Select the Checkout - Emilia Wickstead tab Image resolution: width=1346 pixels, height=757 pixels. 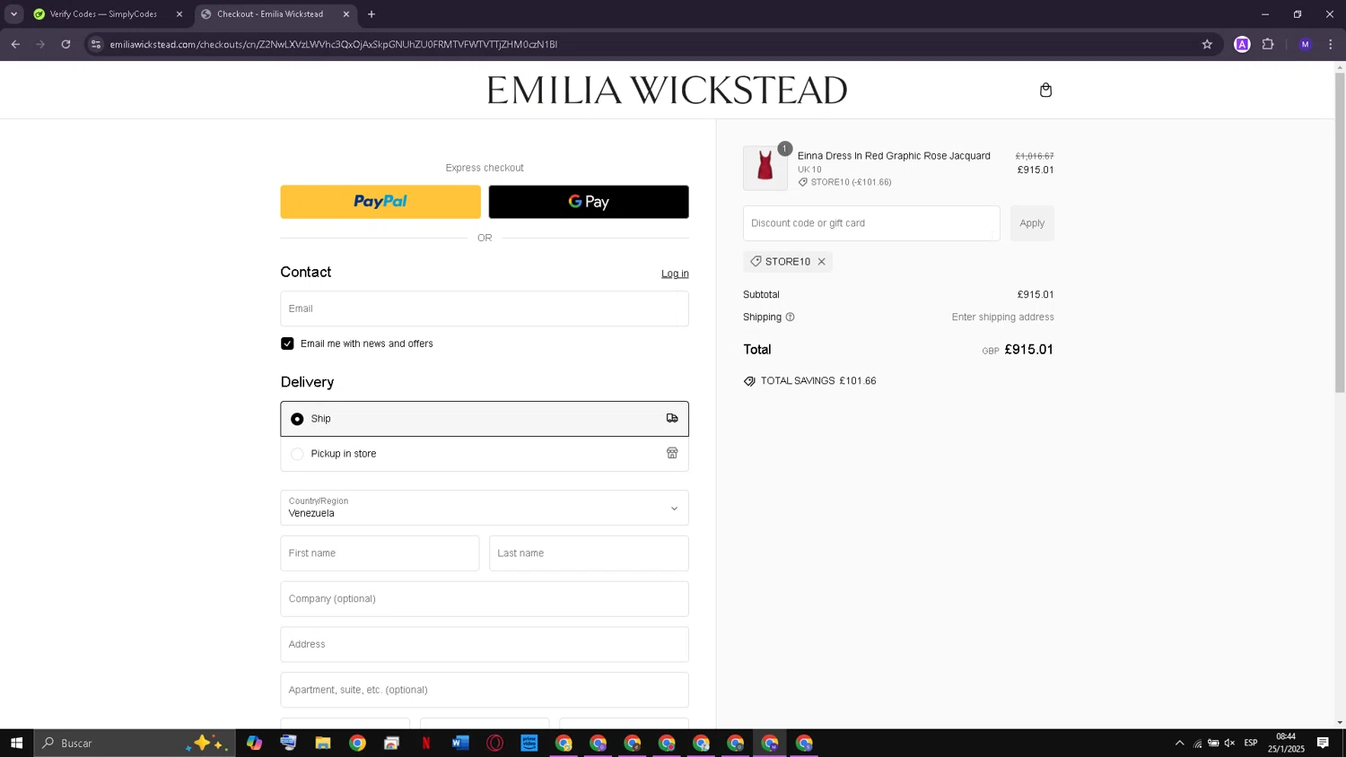pos(269,14)
